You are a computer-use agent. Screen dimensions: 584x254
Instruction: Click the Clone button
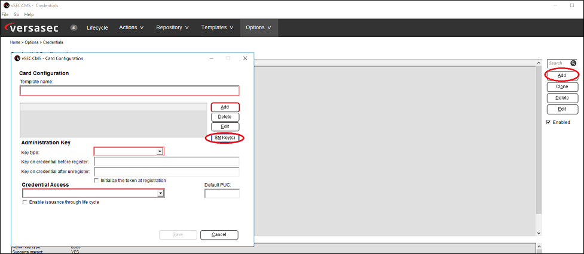(562, 86)
